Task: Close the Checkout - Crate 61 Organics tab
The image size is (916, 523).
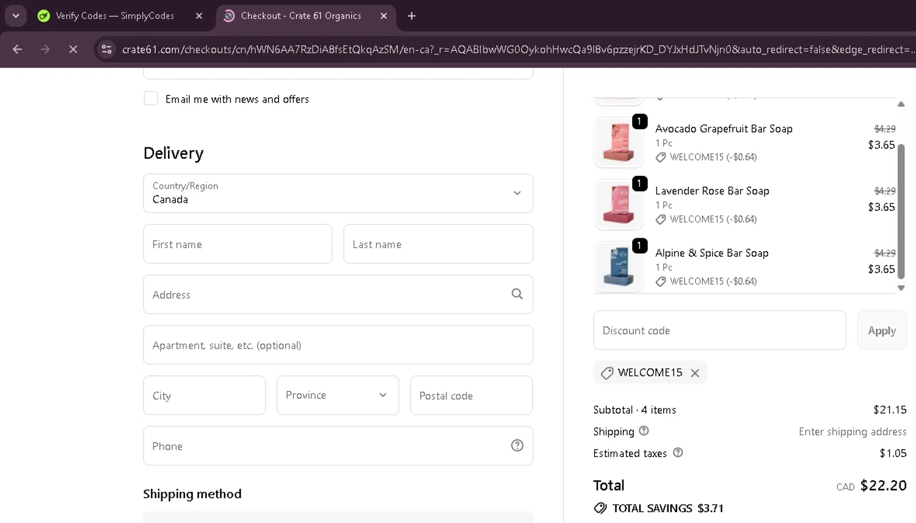Action: click(383, 16)
